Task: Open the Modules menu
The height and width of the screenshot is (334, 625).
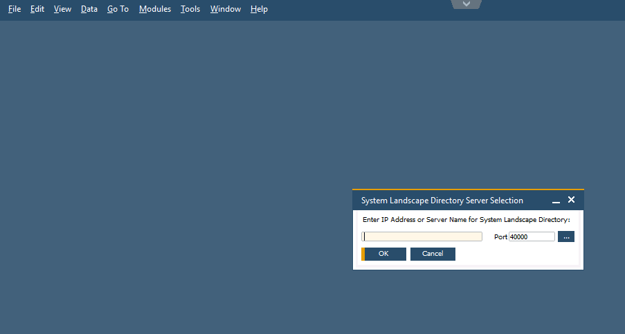Action: point(155,9)
